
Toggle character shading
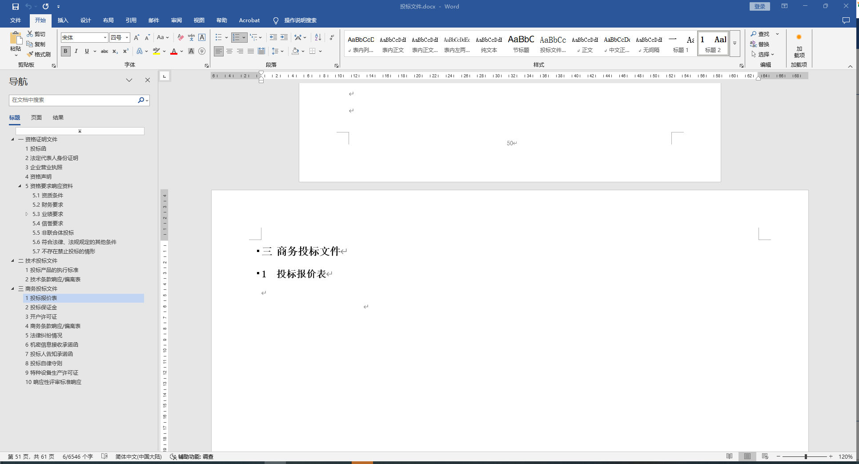pos(191,51)
